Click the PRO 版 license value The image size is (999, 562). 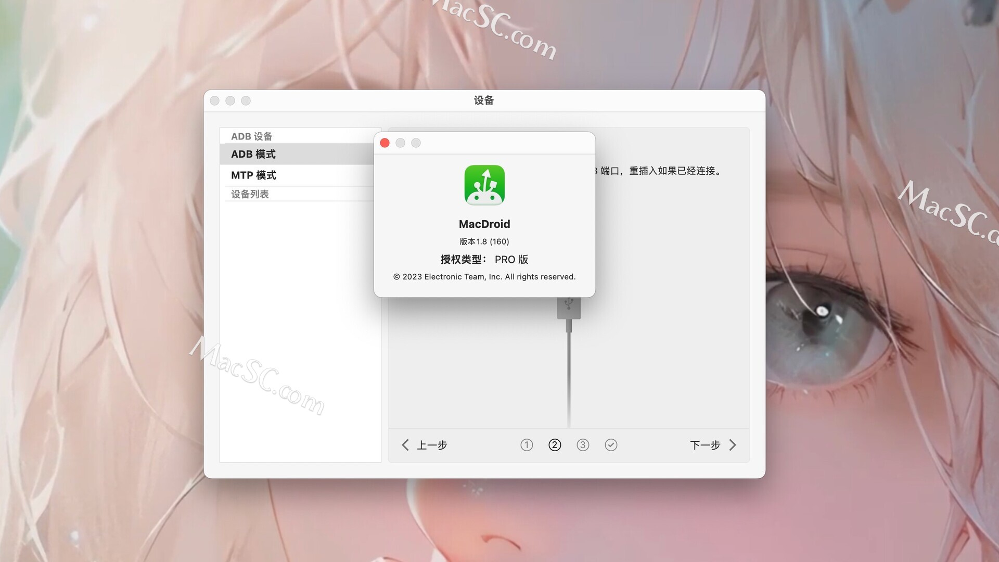[x=511, y=259]
